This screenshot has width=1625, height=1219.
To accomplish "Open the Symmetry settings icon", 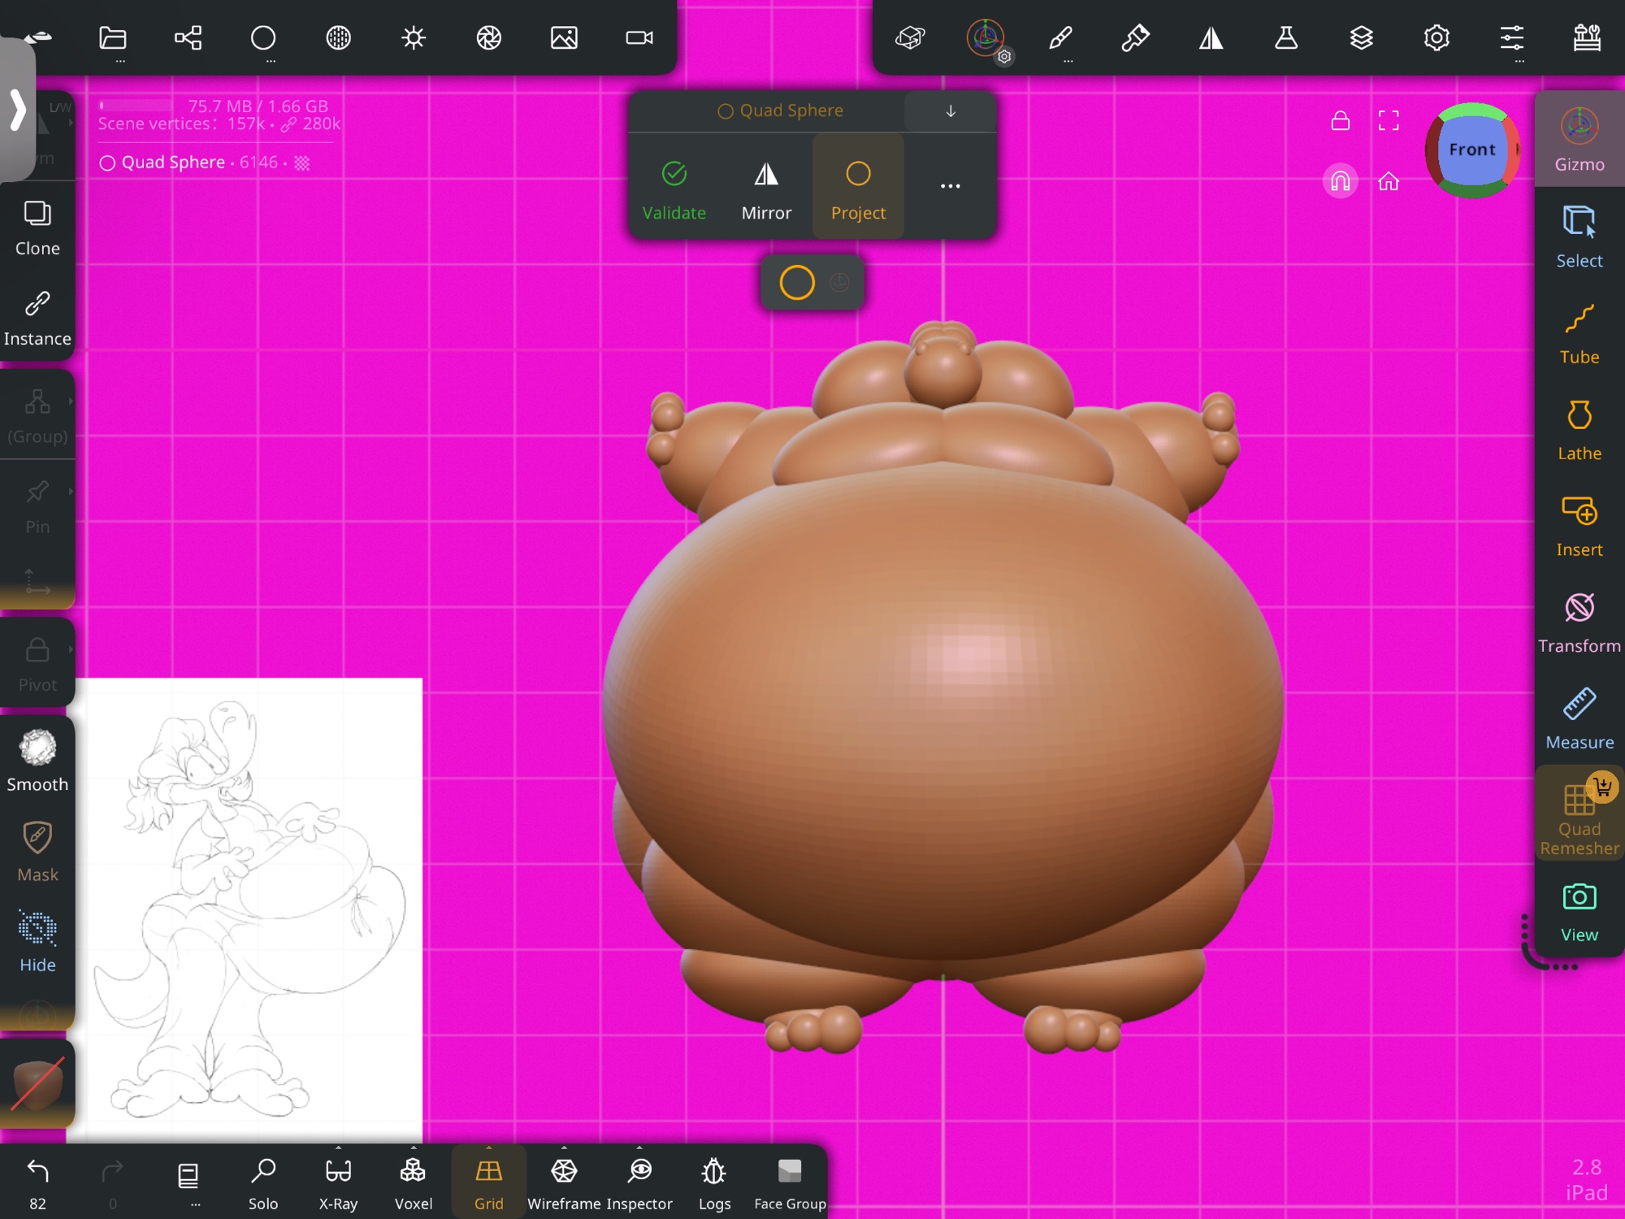I will point(1211,38).
